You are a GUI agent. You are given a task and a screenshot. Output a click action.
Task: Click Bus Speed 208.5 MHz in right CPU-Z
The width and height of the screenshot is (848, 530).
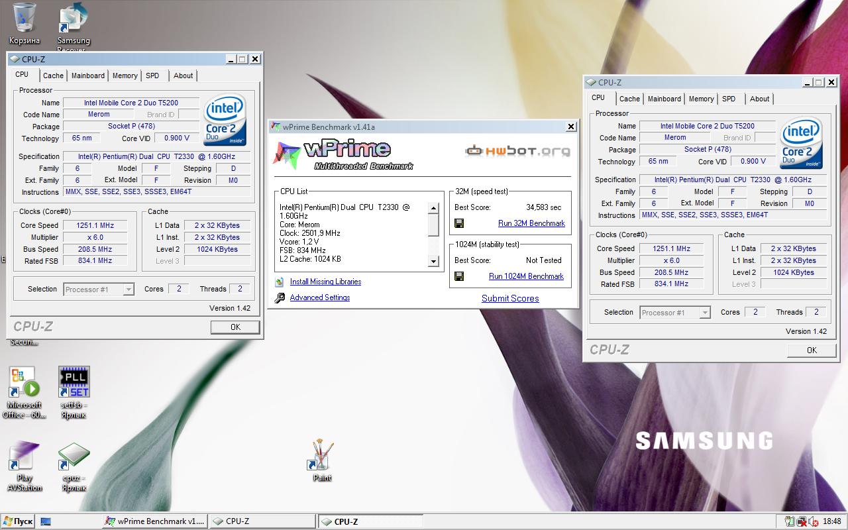671,272
